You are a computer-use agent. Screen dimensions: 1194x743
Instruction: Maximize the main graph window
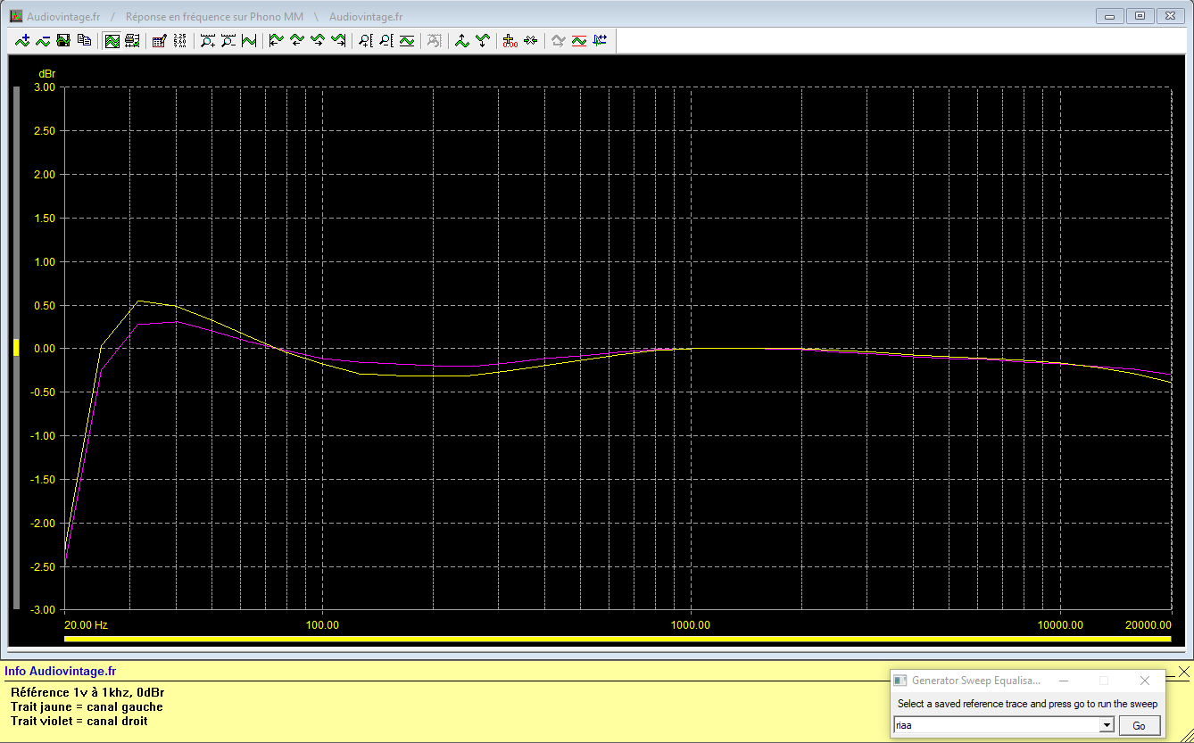tap(1140, 16)
